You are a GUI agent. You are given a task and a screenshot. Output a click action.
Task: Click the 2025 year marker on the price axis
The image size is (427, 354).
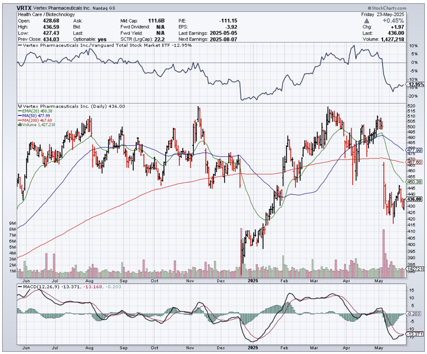point(249,280)
